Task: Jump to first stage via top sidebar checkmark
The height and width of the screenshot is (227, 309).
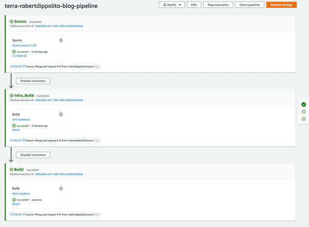Action: (x=304, y=105)
